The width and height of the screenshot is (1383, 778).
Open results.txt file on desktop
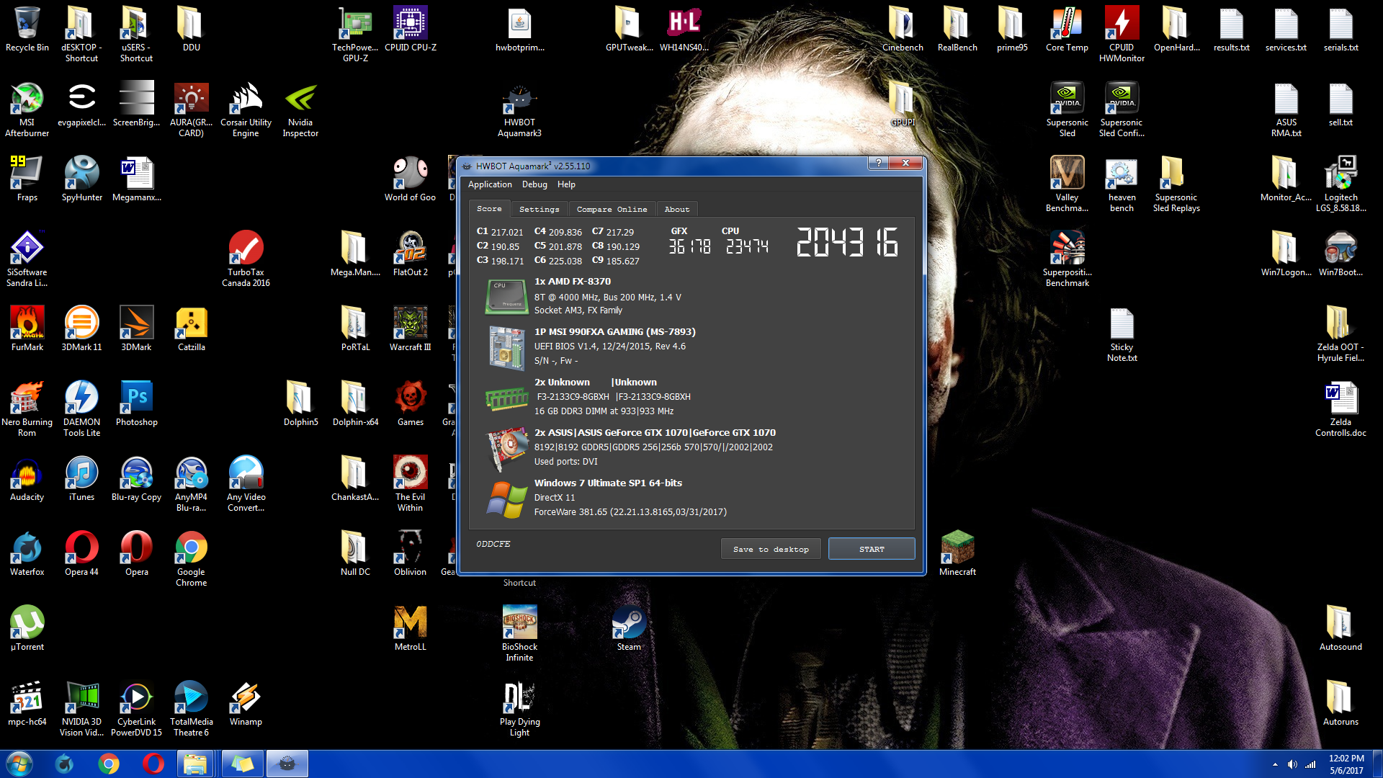tap(1231, 29)
